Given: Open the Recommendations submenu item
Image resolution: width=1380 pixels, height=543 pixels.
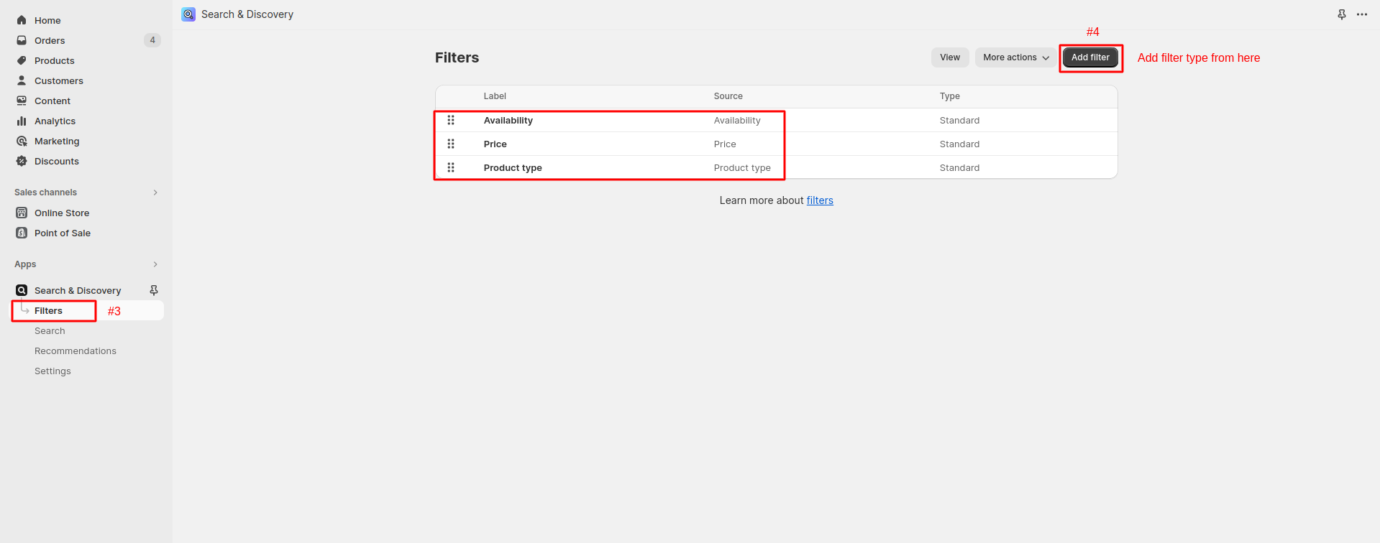Looking at the screenshot, I should tap(76, 351).
